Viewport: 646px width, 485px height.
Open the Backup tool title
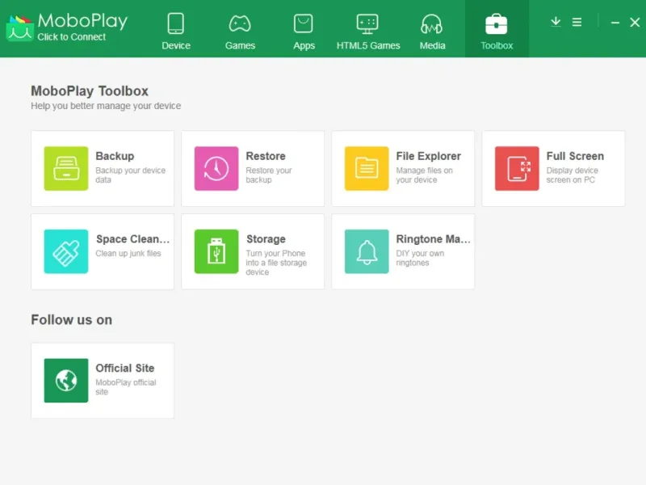(115, 156)
